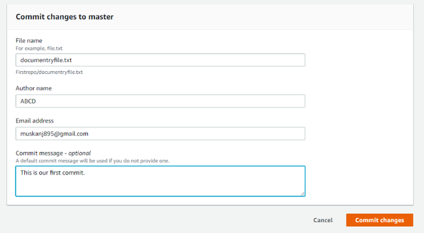Click the "ABCD" text in Author name

28,102
